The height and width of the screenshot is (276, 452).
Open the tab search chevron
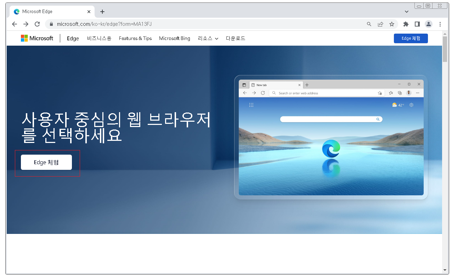(407, 12)
